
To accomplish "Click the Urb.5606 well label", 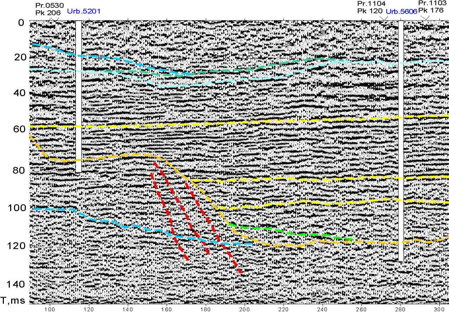I will pos(401,12).
